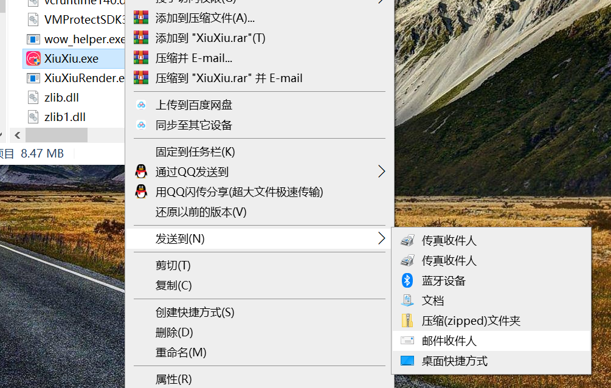Click the zipped folder icon beside 压缩(zipped)文件夹
Screen dimensions: 611x388
click(407, 320)
